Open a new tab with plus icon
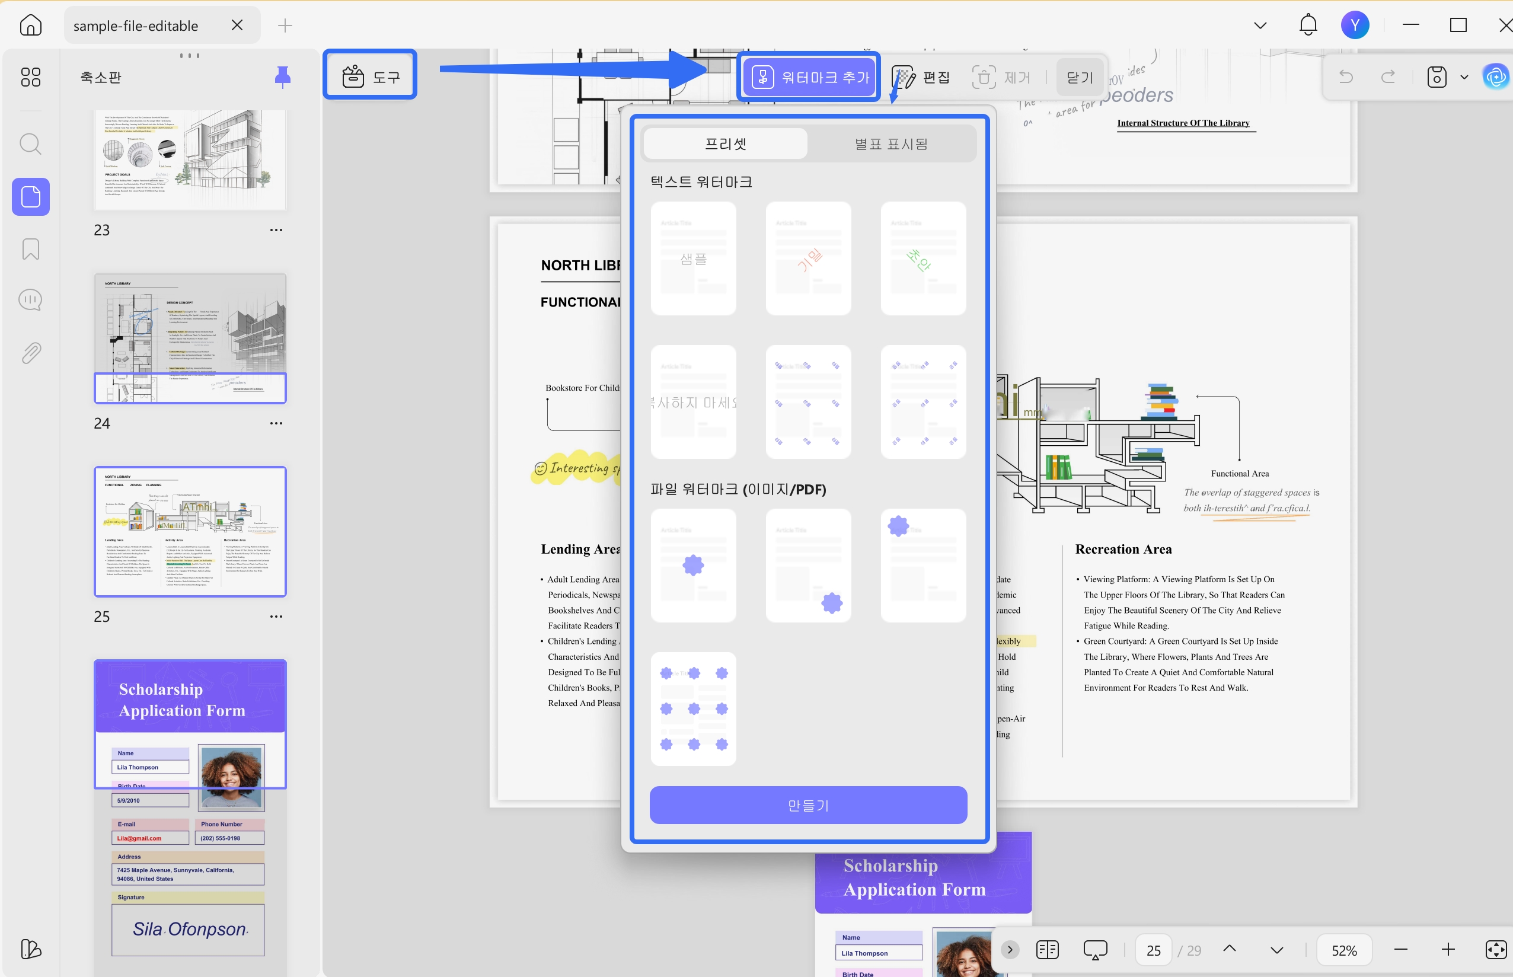 click(x=286, y=25)
